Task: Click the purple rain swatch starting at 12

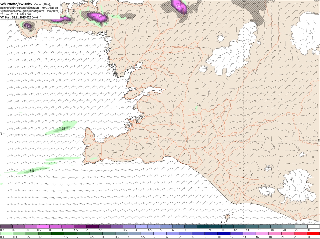Action: click(x=236, y=234)
